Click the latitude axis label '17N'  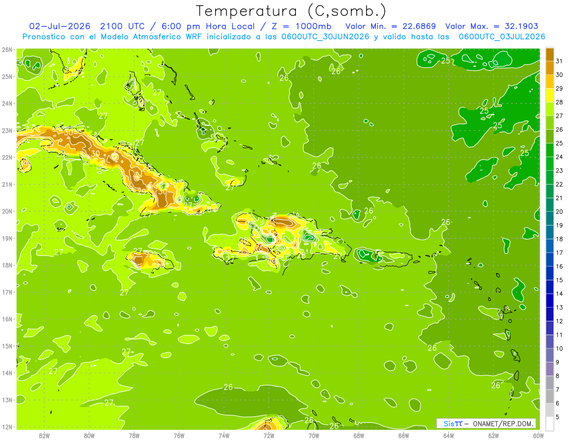(7, 292)
